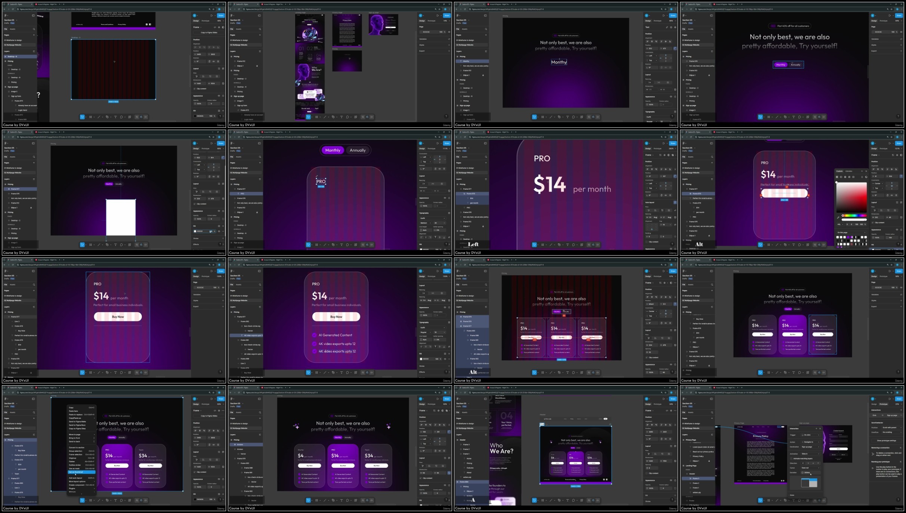Pick the eyedropper tool in color picker
Viewport: 906px width, 513px height.
coord(838,217)
